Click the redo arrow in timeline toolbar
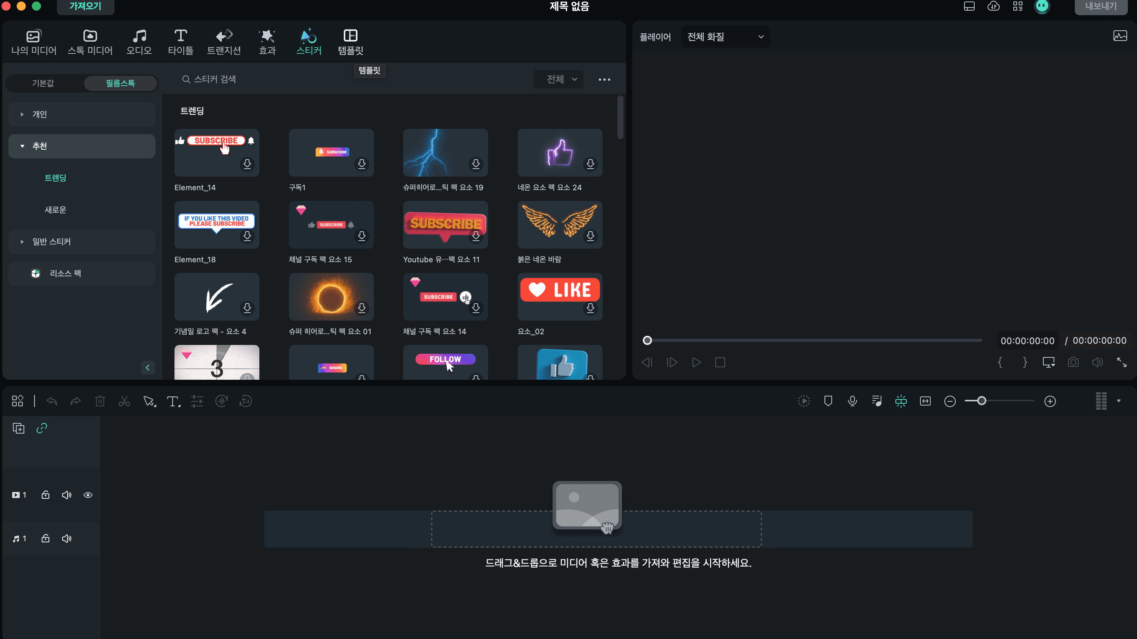 75,401
